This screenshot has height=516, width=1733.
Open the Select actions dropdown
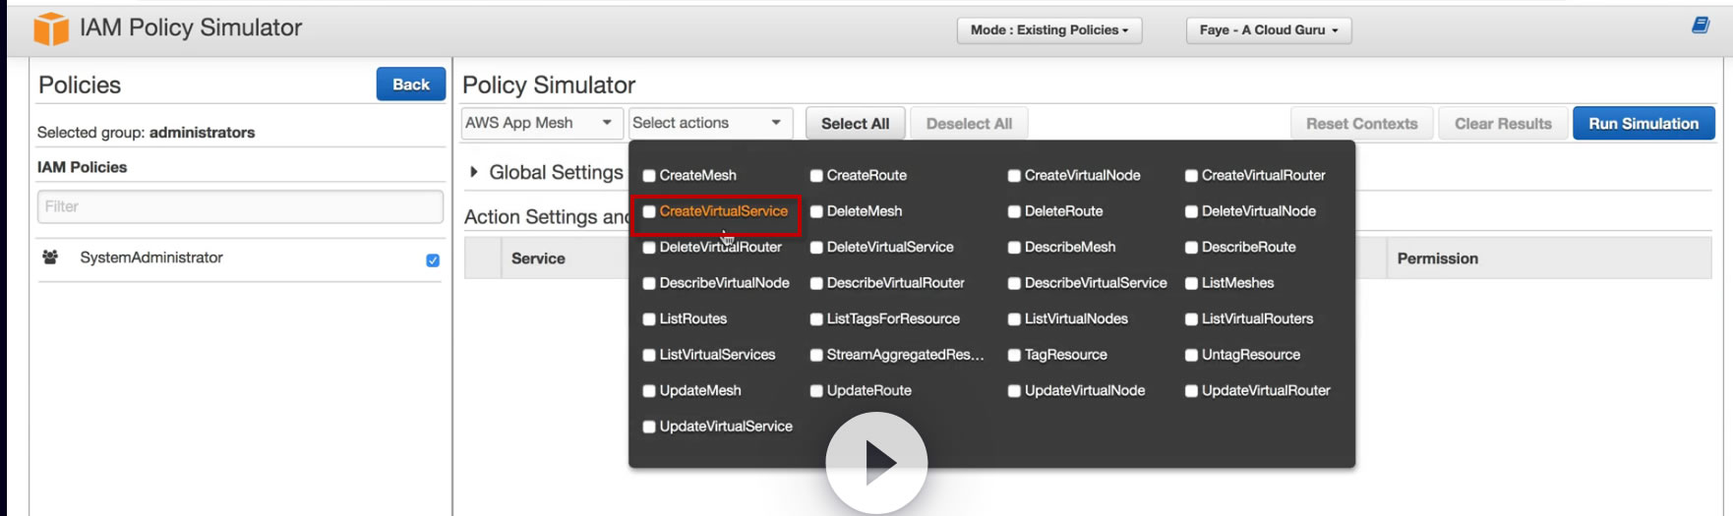710,123
